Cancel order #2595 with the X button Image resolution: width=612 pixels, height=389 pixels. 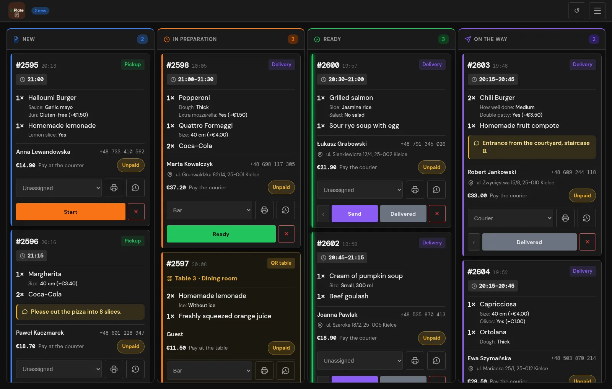(136, 212)
